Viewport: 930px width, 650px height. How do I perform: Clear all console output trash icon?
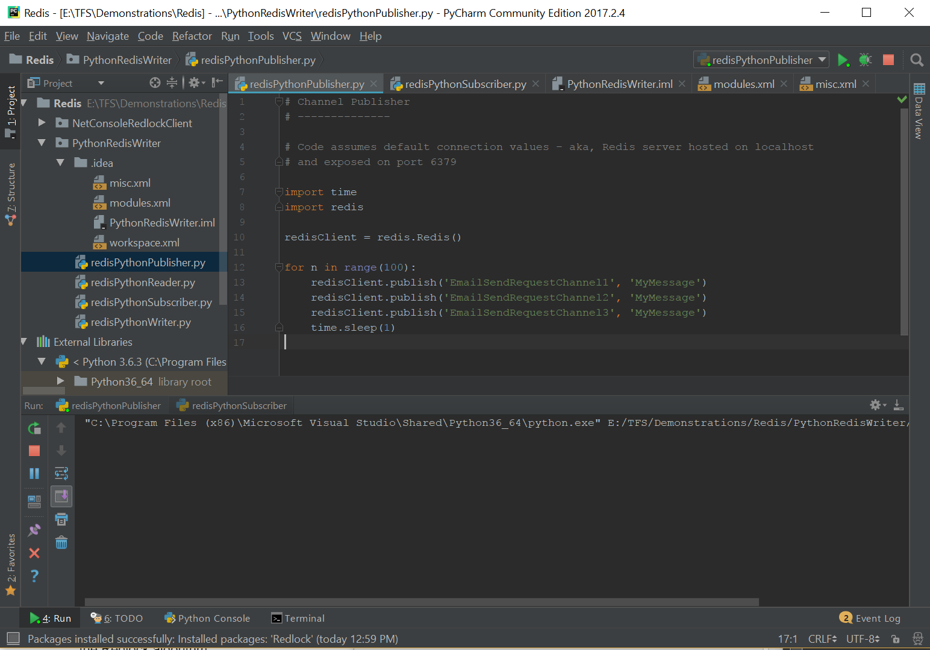click(x=61, y=542)
